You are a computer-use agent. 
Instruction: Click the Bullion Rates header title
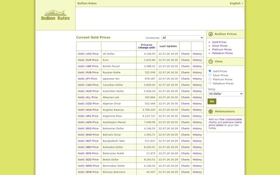pos(87,3)
